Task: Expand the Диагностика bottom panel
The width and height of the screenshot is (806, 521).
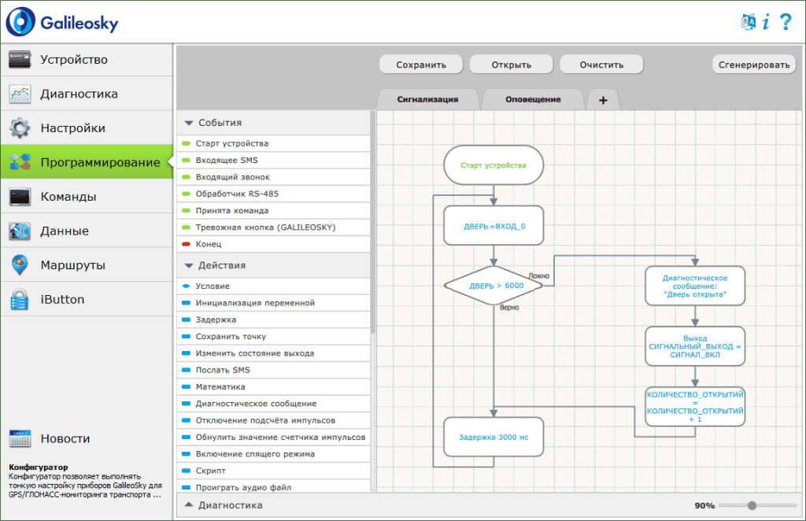Action: [x=189, y=505]
